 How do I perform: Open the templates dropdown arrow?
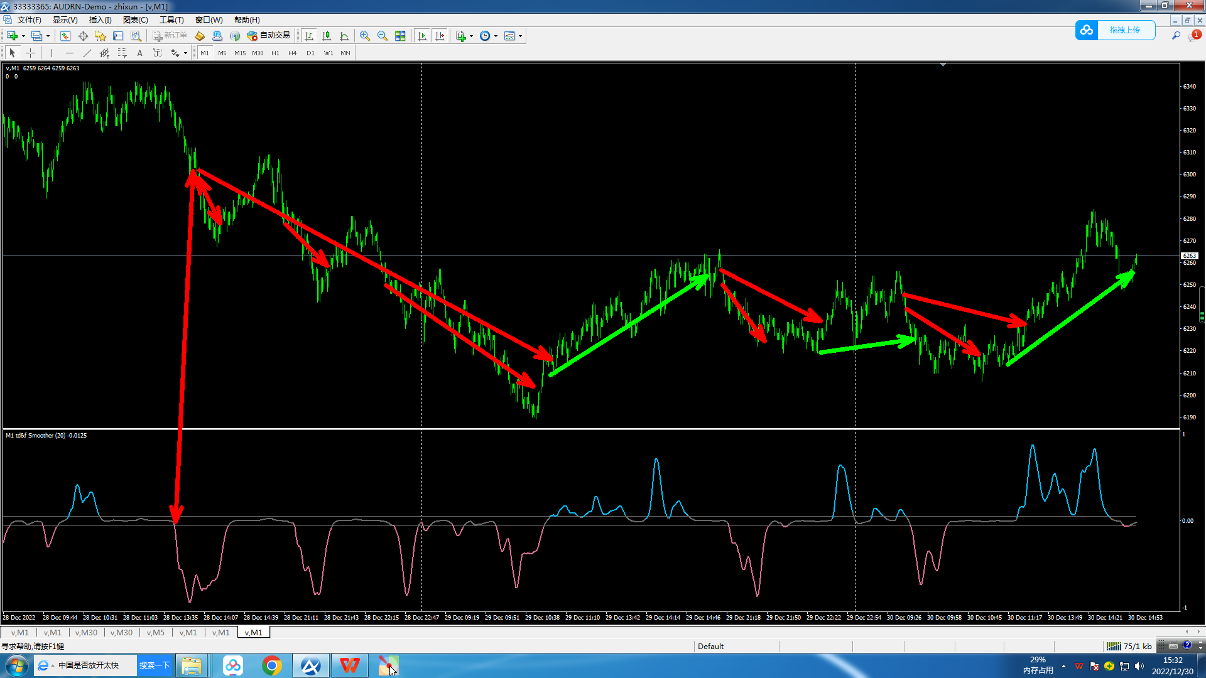[520, 36]
